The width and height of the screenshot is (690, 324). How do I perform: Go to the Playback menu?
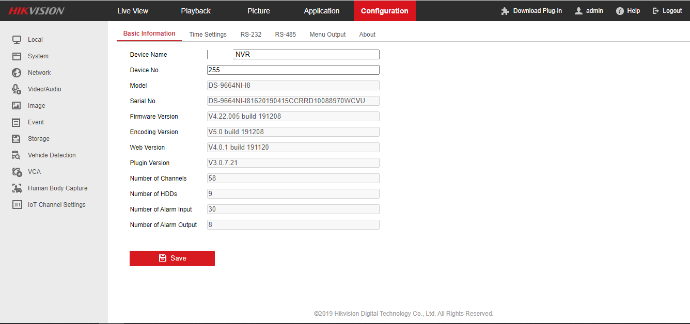[196, 11]
